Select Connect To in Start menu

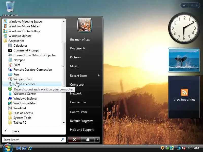[x=78, y=102]
